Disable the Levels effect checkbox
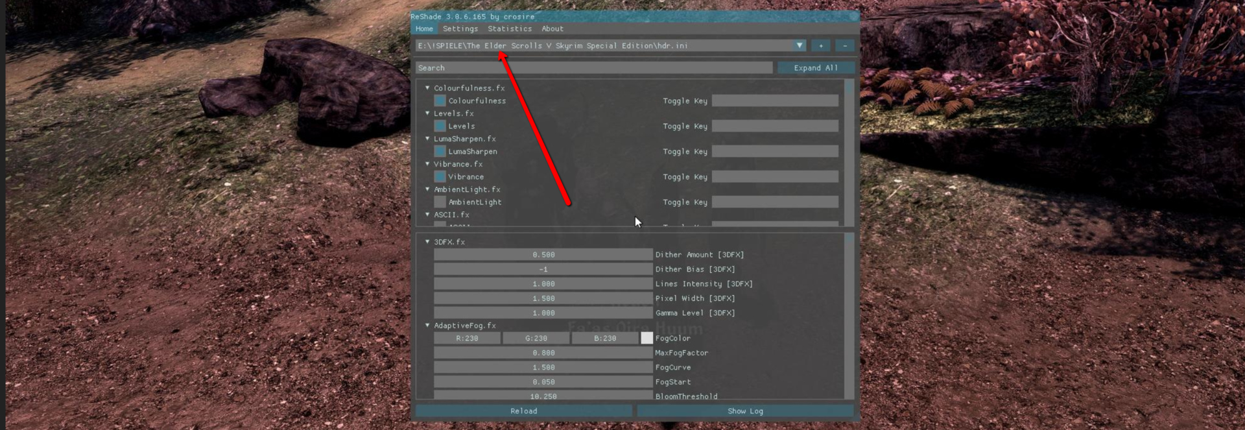This screenshot has width=1245, height=430. coord(440,126)
